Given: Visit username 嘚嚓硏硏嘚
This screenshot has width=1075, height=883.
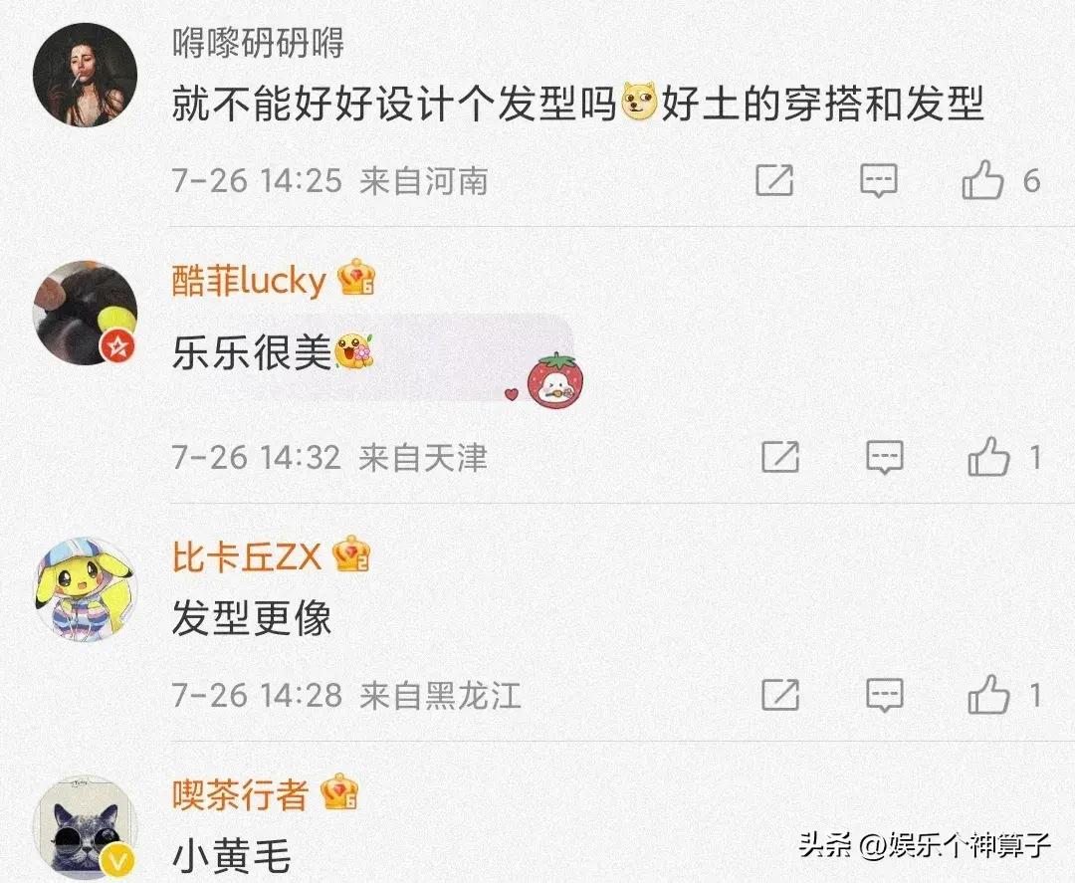Looking at the screenshot, I should coord(258,44).
